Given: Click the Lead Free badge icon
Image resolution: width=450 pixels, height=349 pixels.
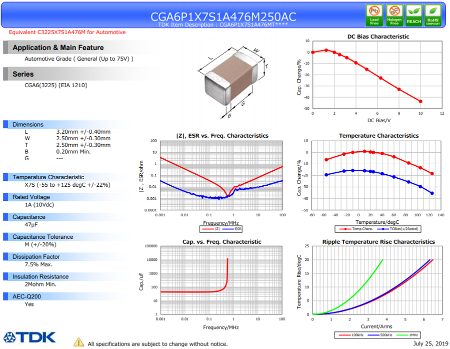Looking at the screenshot, I should click(374, 15).
